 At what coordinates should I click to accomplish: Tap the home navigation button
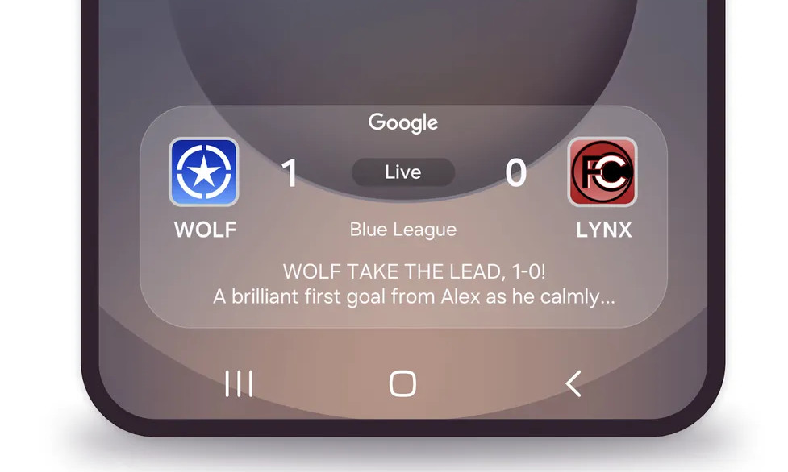402,383
